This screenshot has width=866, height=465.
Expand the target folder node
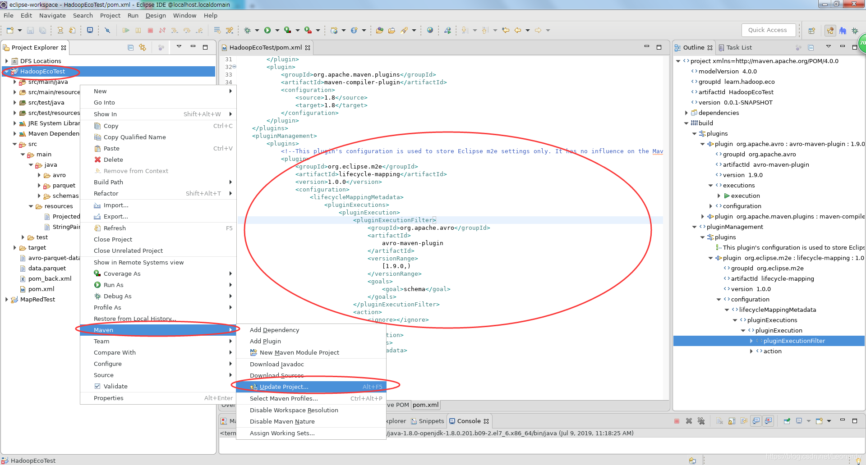point(14,247)
